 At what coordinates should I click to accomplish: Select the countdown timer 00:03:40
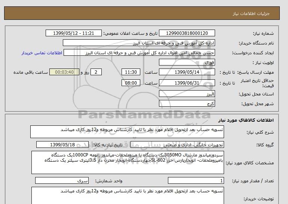(x=64, y=72)
